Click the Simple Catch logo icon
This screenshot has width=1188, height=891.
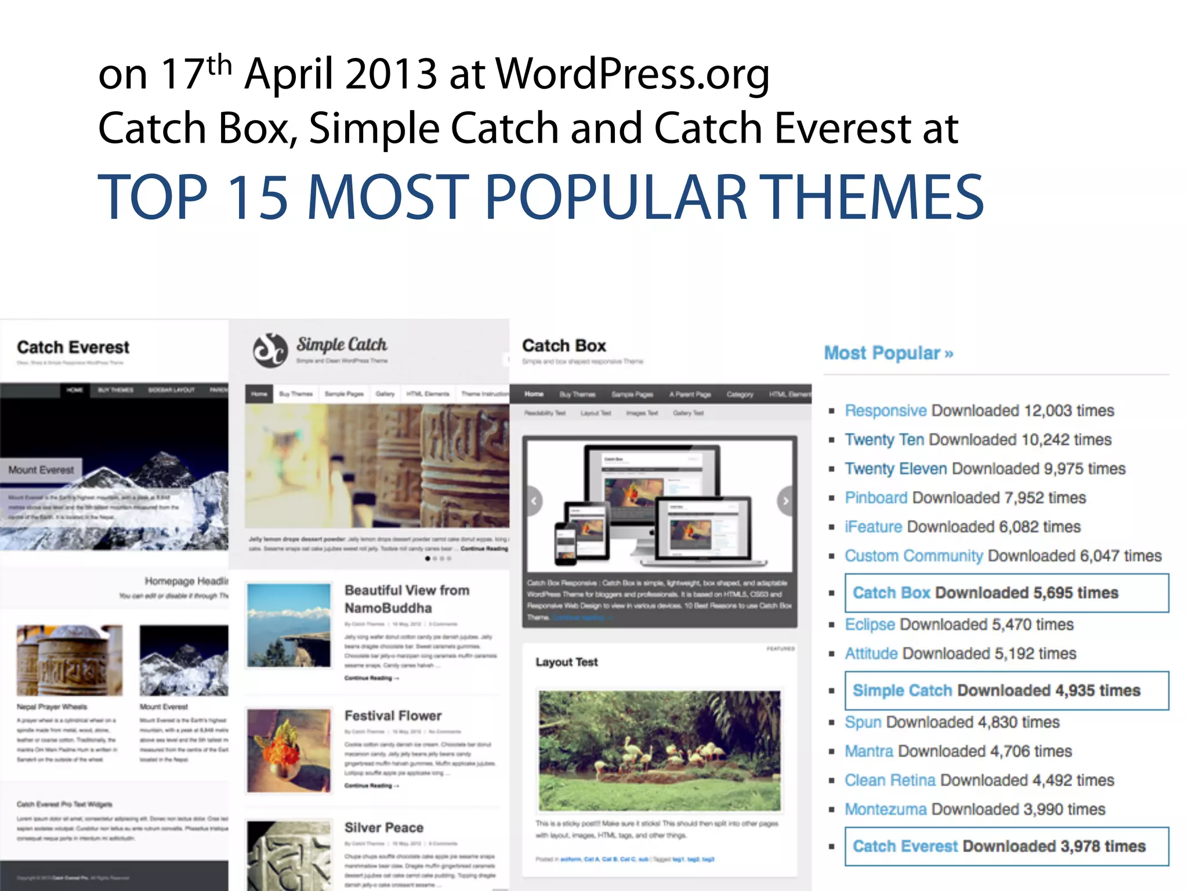pos(270,350)
